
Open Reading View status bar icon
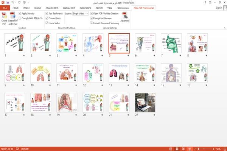pyautogui.click(x=183, y=149)
